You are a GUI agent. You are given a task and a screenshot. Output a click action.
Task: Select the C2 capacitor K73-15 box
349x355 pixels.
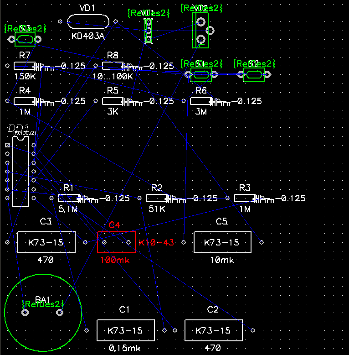[x=214, y=330]
